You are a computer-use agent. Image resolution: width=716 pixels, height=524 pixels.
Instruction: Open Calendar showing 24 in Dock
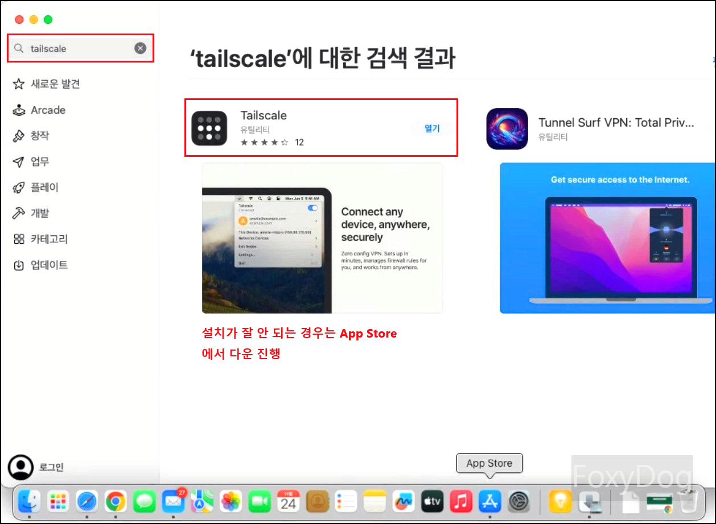click(288, 501)
